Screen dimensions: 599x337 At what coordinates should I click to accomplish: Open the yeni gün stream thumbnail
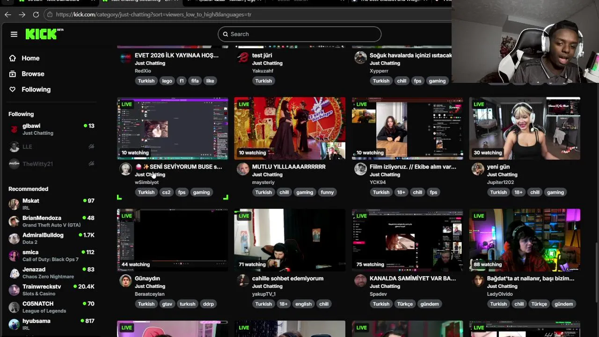click(525, 128)
